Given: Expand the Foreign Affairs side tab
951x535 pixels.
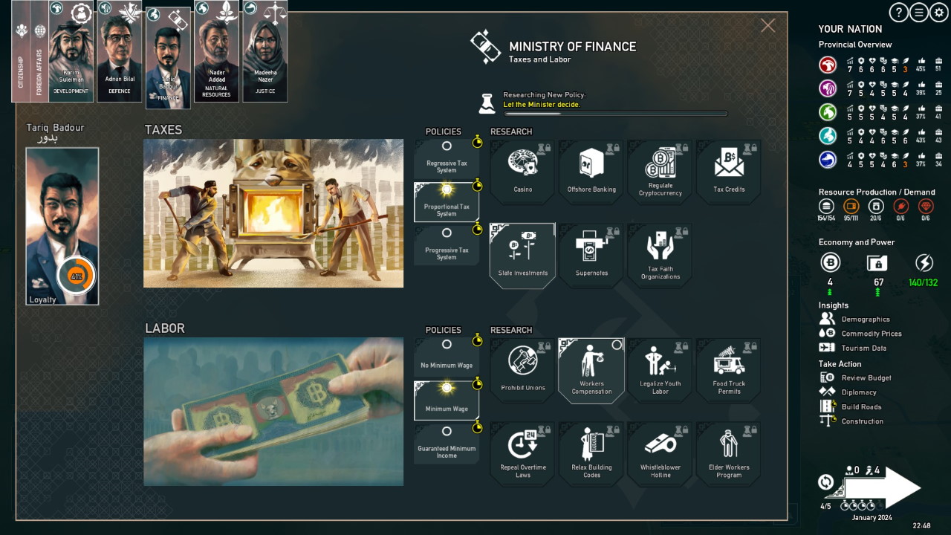Looking at the screenshot, I should tap(39, 52).
